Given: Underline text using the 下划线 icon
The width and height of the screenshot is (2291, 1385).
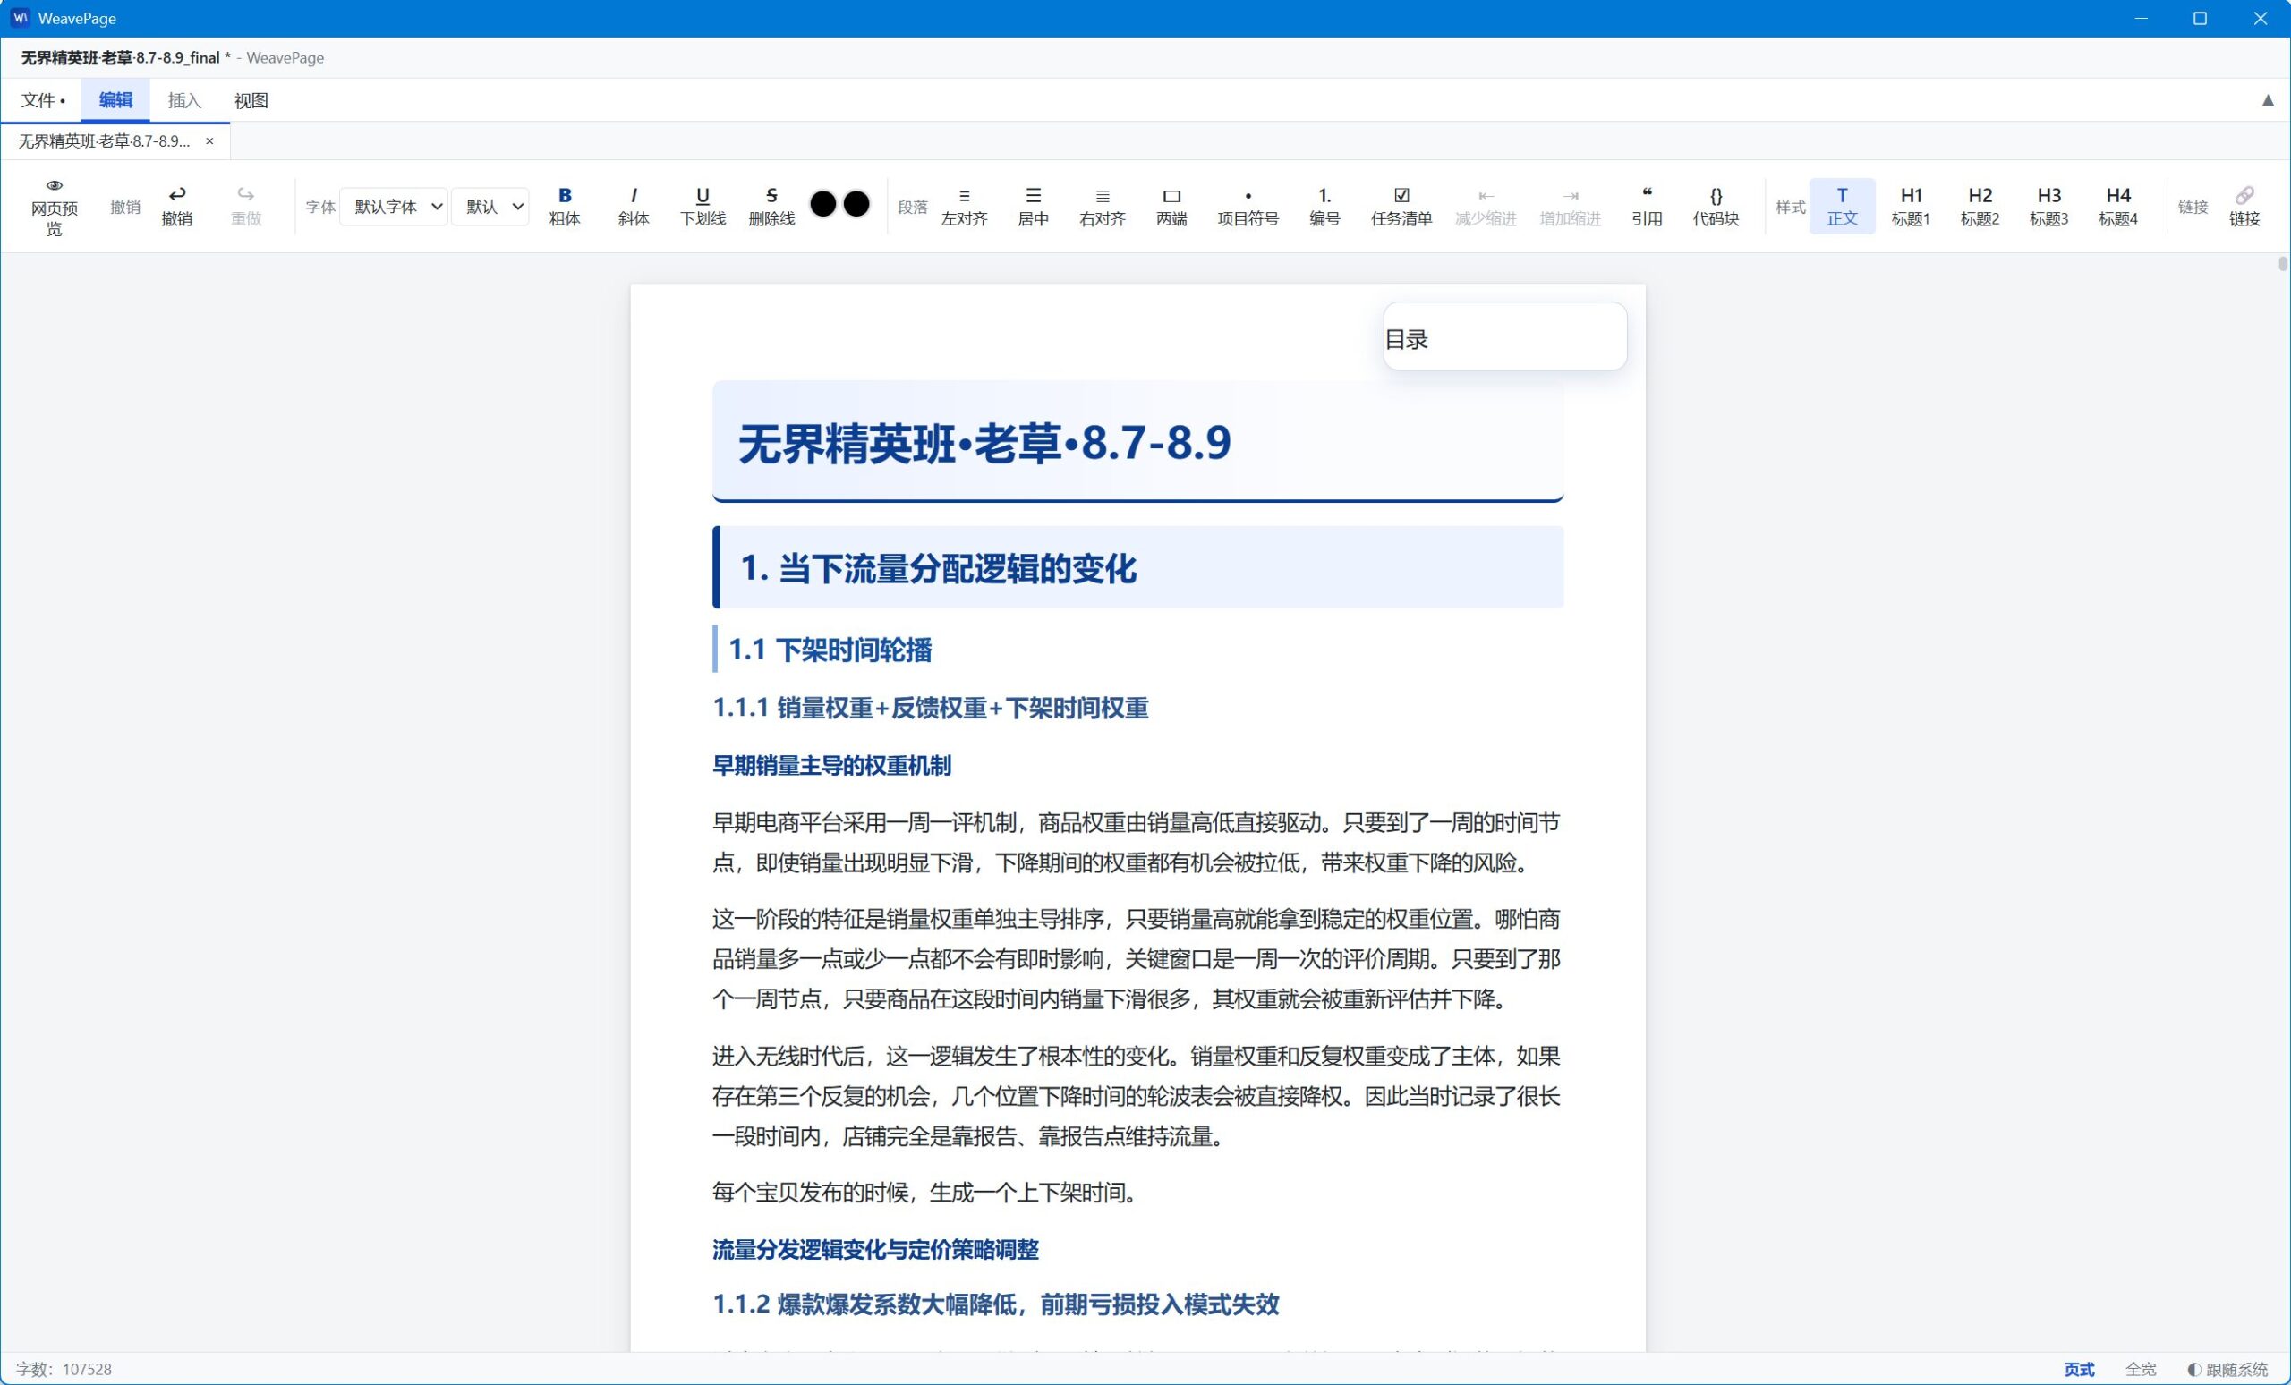Looking at the screenshot, I should [702, 207].
